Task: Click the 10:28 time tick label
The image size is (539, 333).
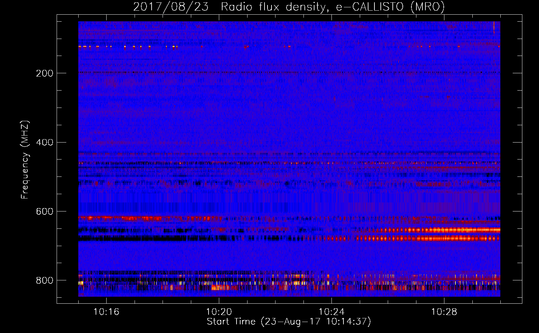Action: coord(444,312)
